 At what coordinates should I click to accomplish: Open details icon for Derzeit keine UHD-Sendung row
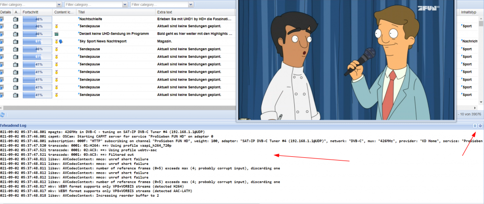[x=2, y=34]
